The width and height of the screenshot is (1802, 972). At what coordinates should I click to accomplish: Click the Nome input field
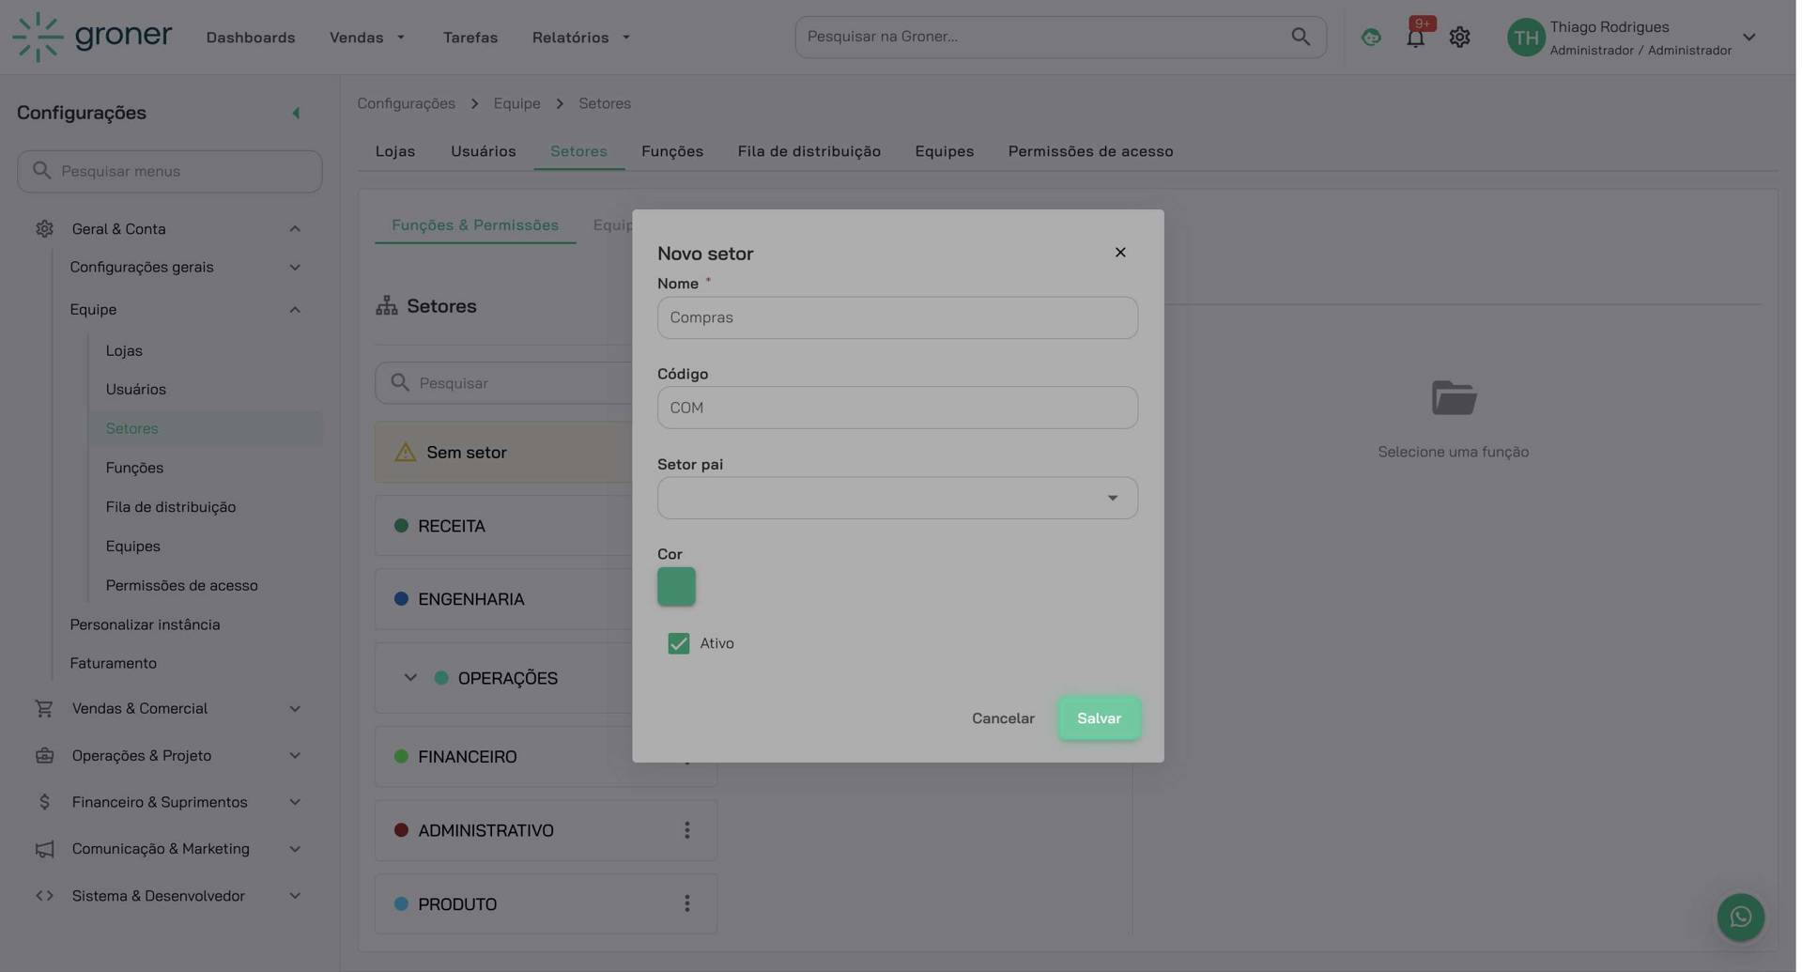897,317
